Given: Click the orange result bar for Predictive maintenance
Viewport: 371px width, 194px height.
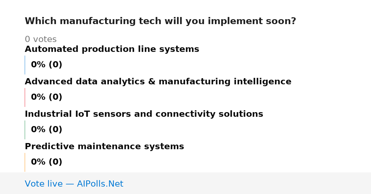Looking at the screenshot, I should click(25, 162).
